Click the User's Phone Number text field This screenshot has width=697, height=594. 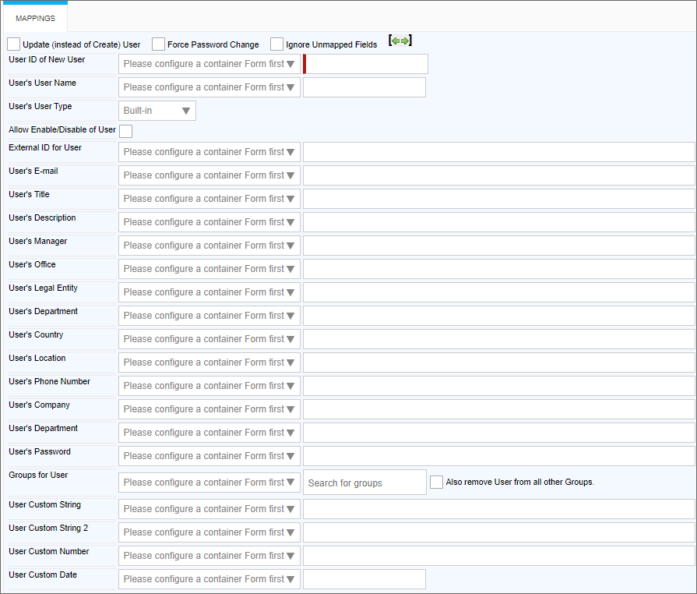coord(498,386)
